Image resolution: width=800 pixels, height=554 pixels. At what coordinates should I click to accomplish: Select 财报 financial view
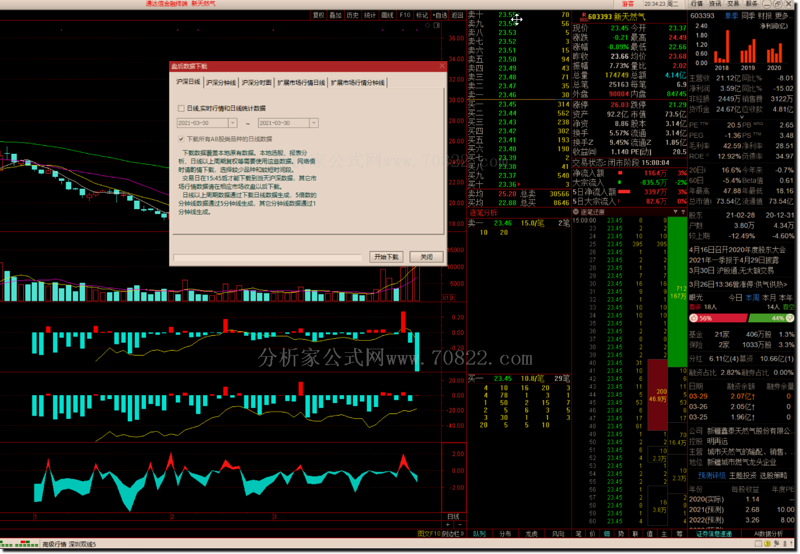(x=764, y=16)
